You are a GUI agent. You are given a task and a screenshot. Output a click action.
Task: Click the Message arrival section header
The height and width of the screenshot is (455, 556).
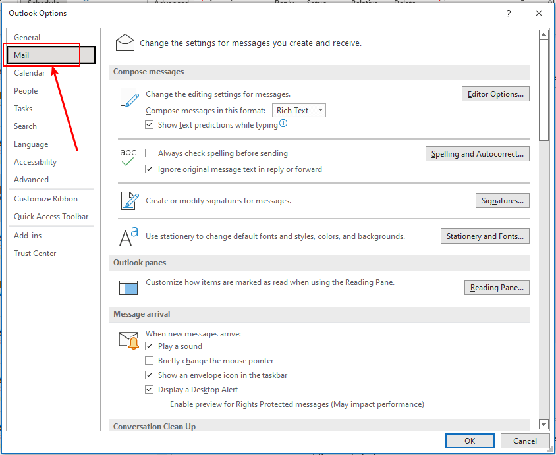319,314
